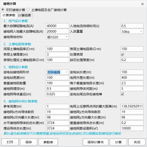Image resolution: width=147 pixels, height=147 pixels.
Task: Open the 参数库 button
Action: point(48,142)
